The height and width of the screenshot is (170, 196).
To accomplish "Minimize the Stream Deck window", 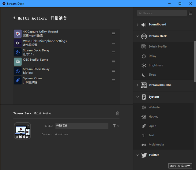I will coord(169,3).
